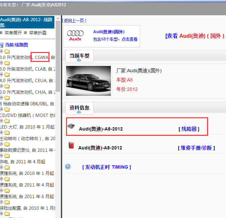Select '供电, 自 2011 年 4 月起' row
226x218 pixels.
click(23, 162)
